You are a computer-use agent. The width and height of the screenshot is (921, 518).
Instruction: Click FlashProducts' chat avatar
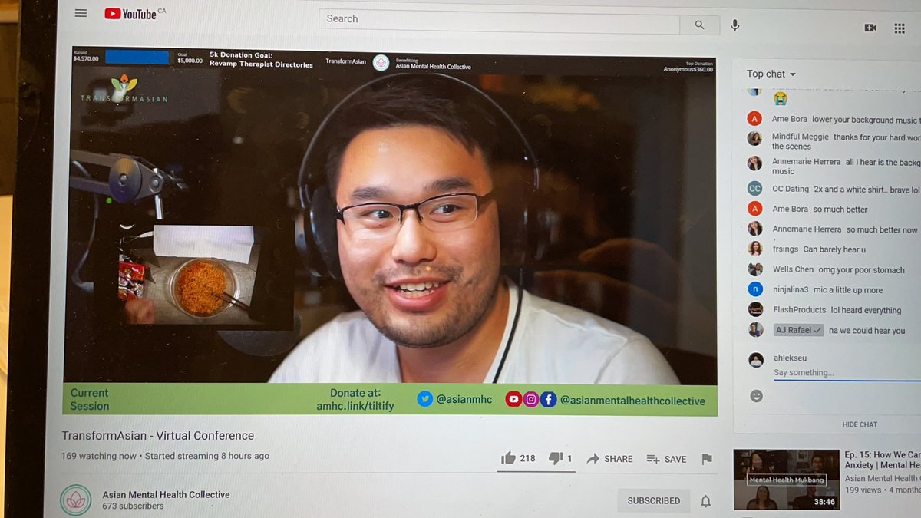coord(756,309)
